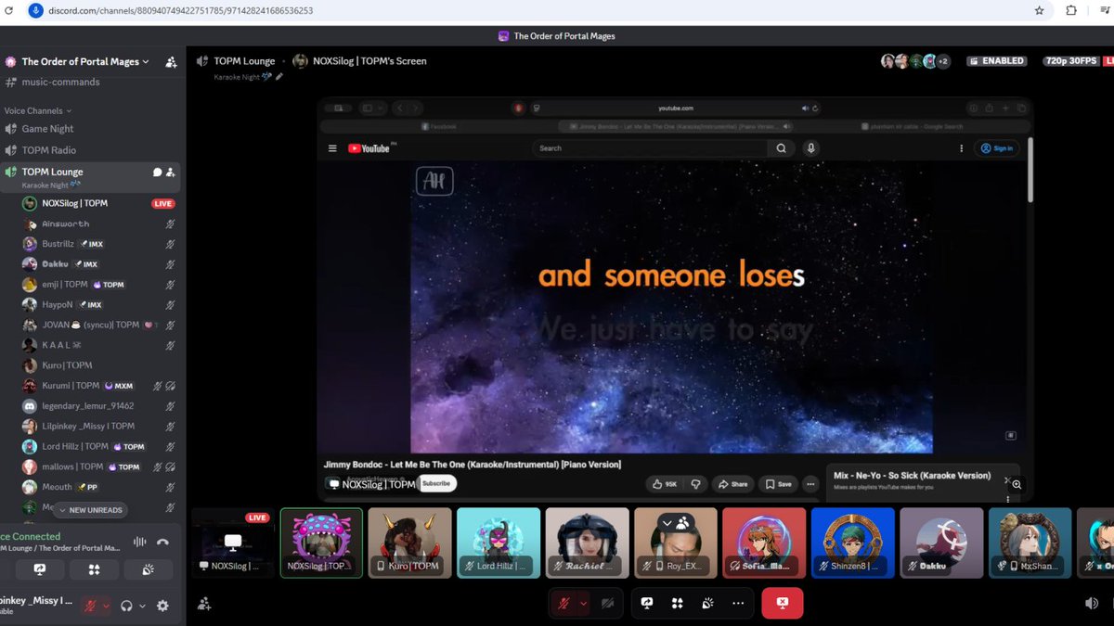Viewport: 1114px width, 626px height.
Task: Open output device arrow next to the headphones
Action: (142, 606)
